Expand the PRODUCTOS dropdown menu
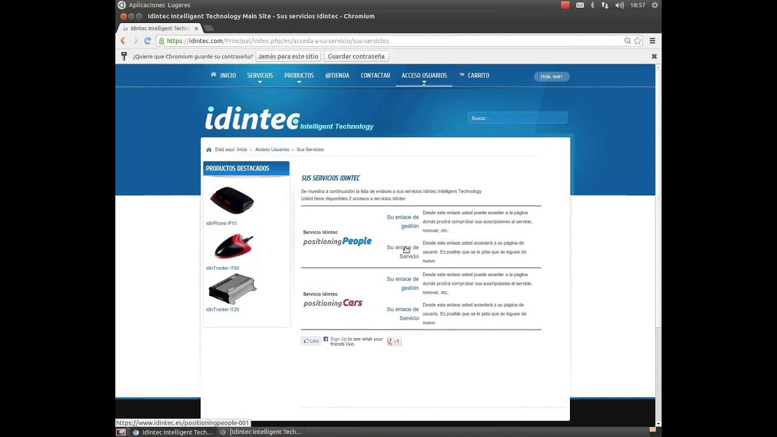Image resolution: width=777 pixels, height=437 pixels. pos(299,76)
